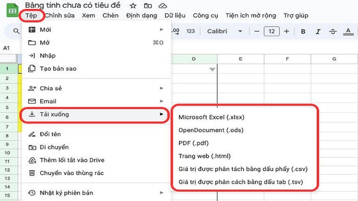Select column E header

(x=241, y=59)
